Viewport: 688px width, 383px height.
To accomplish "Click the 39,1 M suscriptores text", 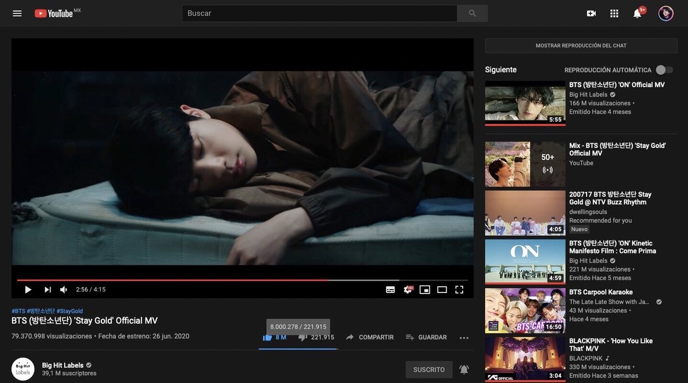I will click(x=69, y=374).
